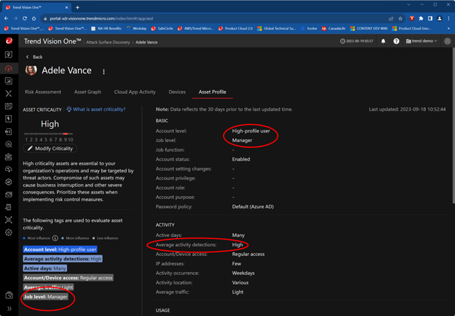
Task: Click the asset criticality level bar
Action: pos(48,134)
